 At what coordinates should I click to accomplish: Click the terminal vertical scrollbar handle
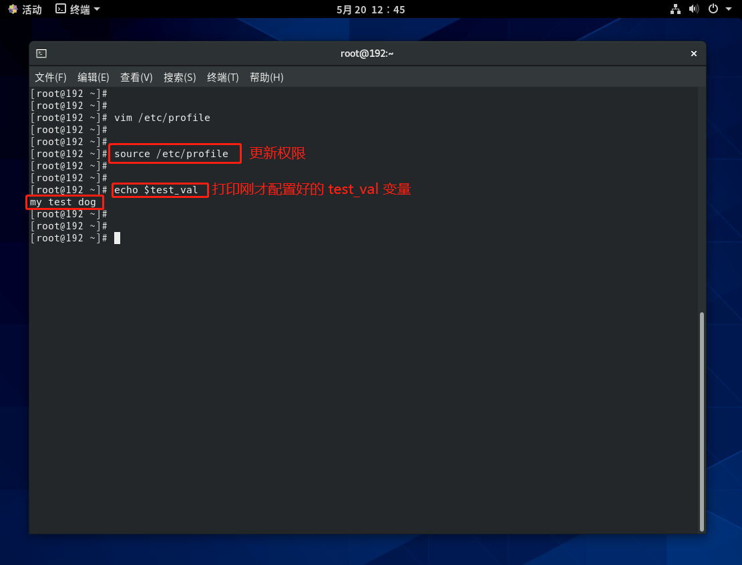coord(701,420)
